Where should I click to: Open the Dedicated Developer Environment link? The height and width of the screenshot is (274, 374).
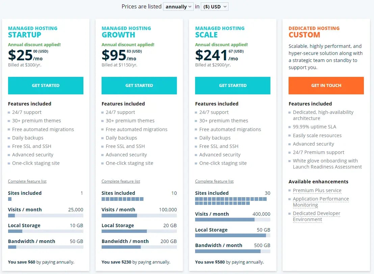[317, 216]
